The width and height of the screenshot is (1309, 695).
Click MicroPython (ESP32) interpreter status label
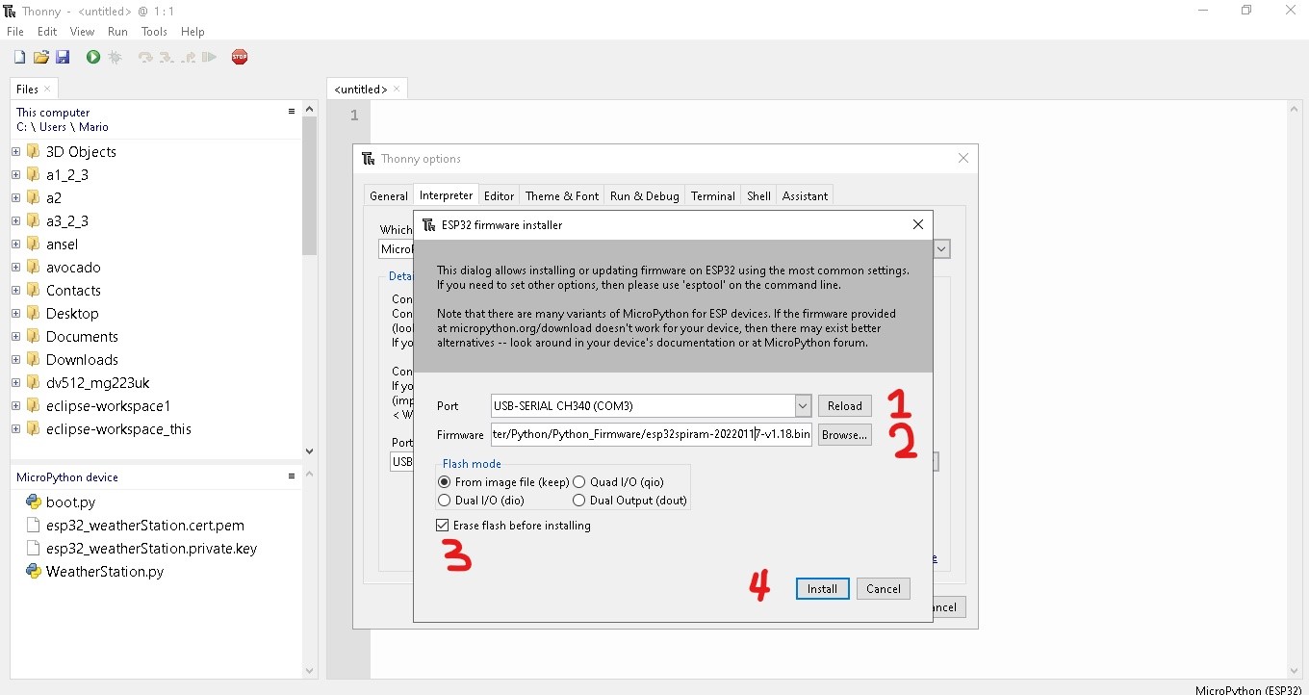tap(1248, 689)
